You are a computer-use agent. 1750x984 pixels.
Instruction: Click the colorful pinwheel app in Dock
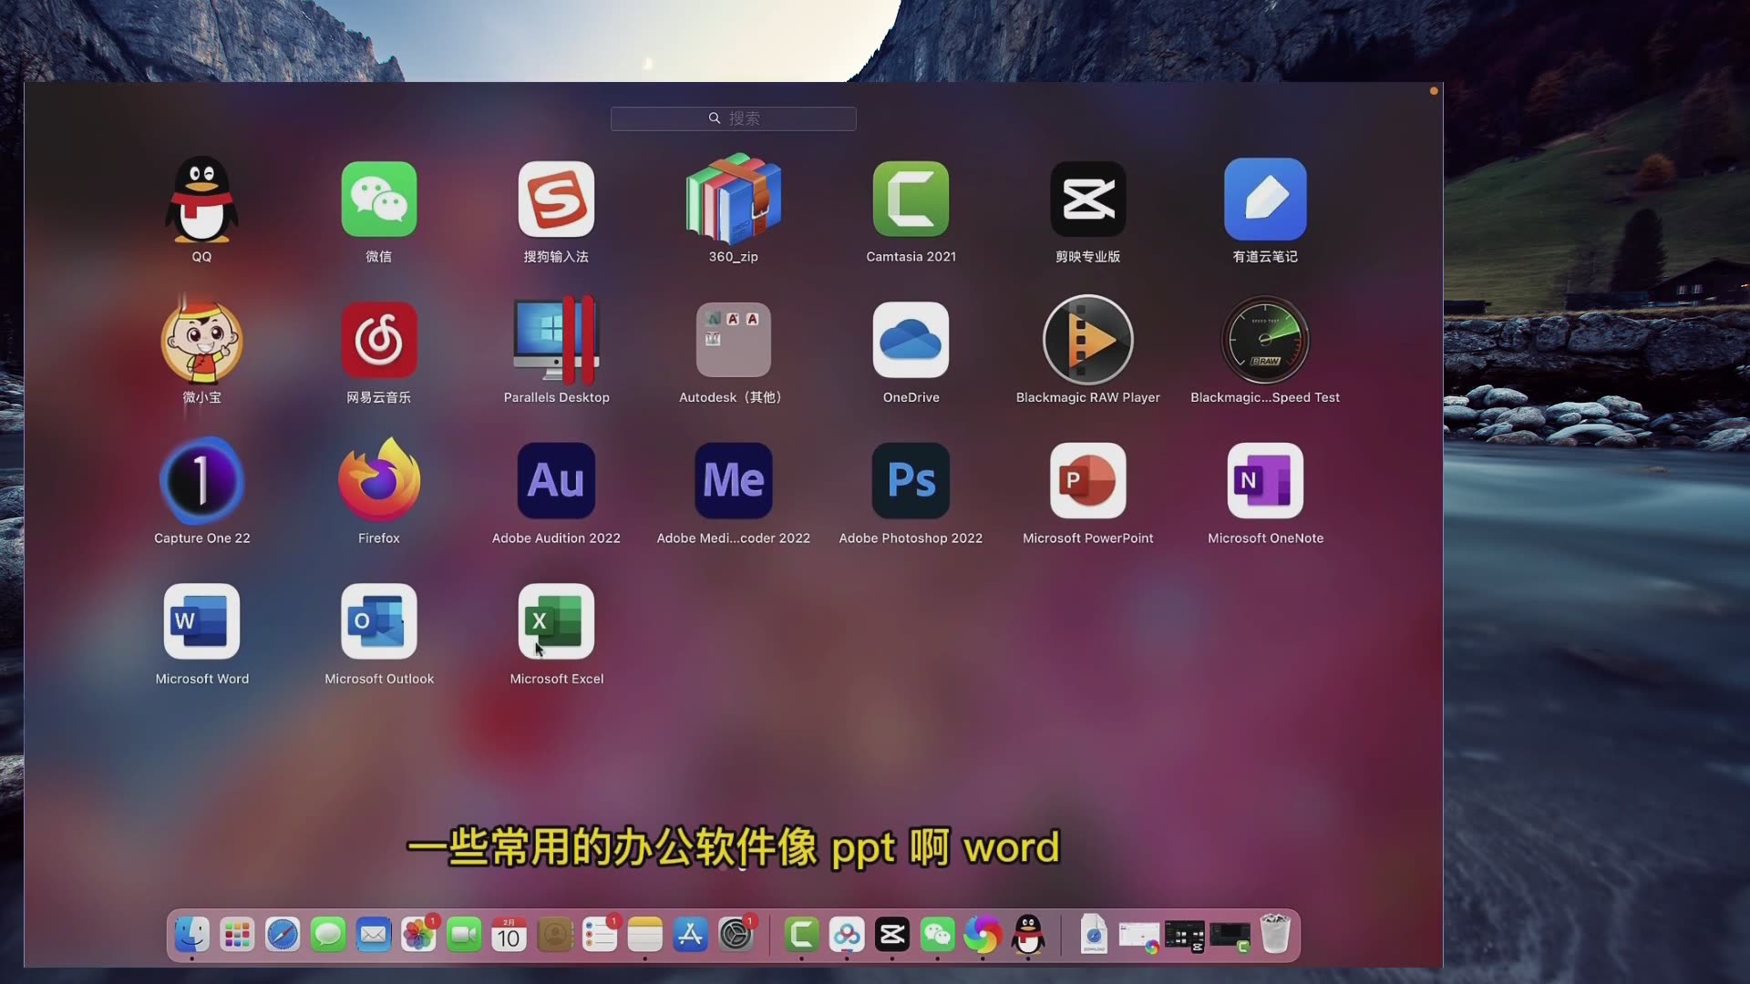(x=983, y=935)
